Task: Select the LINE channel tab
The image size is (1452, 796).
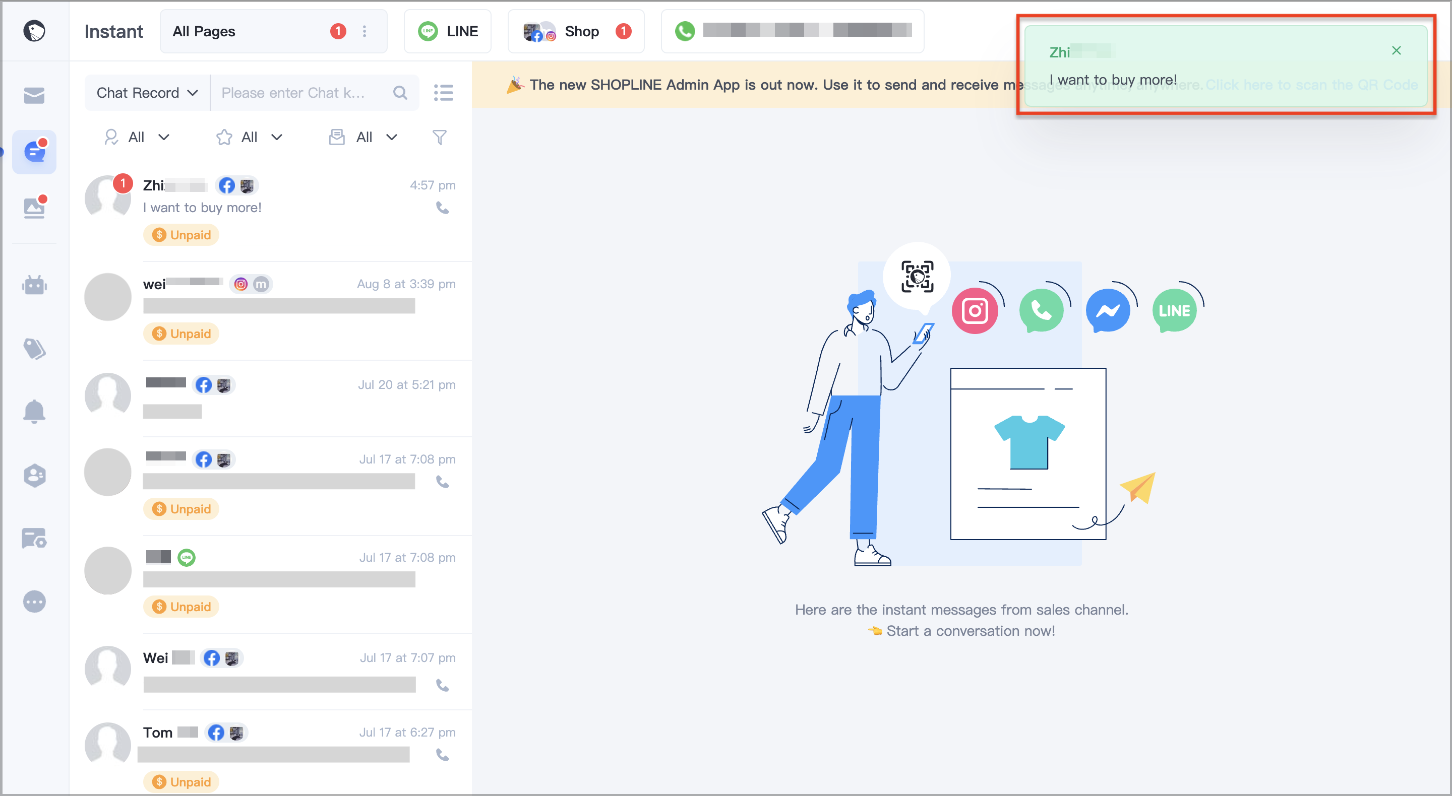Action: click(448, 32)
